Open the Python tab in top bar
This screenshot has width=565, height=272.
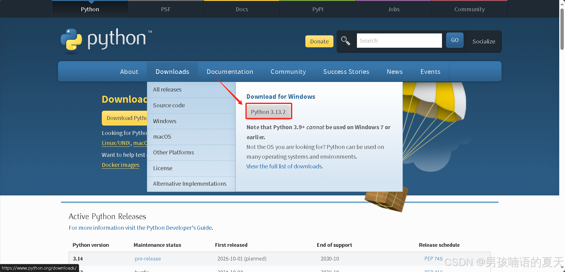coord(90,9)
